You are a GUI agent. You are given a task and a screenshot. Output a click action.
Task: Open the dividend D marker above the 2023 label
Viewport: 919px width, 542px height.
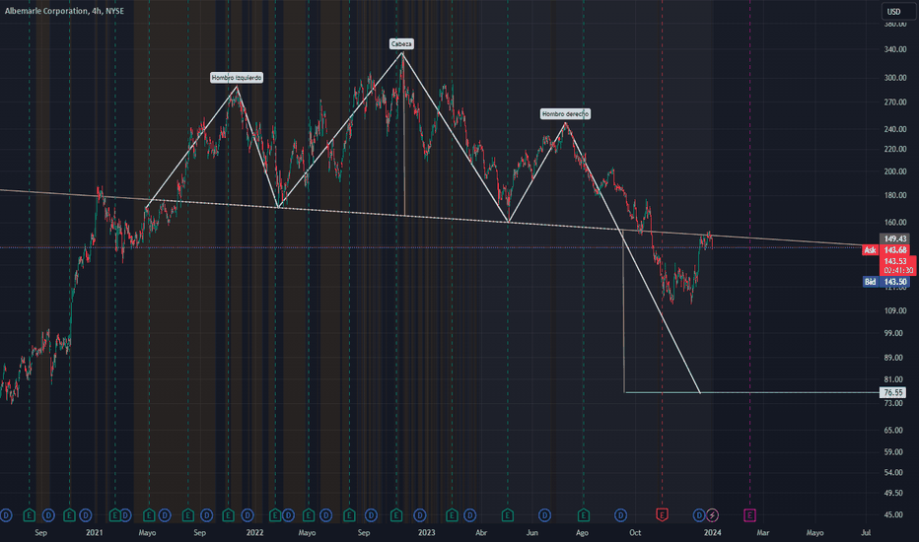coord(420,515)
